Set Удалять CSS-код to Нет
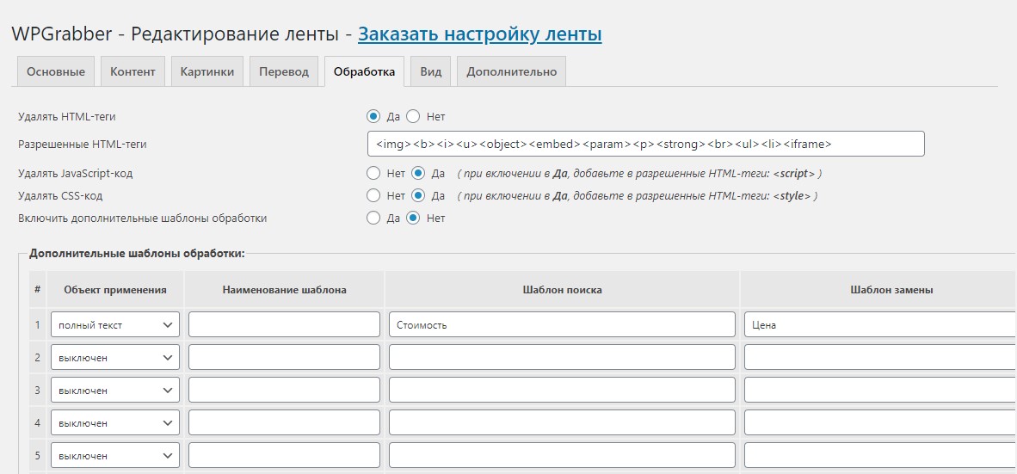1017x474 pixels. tap(373, 195)
